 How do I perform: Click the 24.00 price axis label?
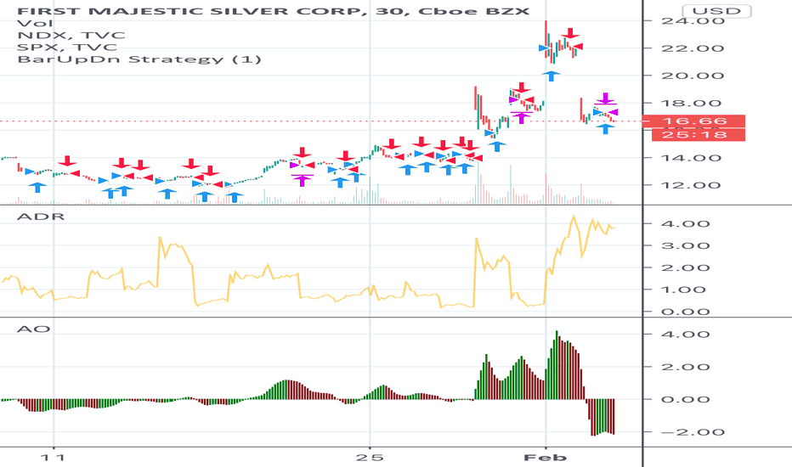tap(693, 20)
